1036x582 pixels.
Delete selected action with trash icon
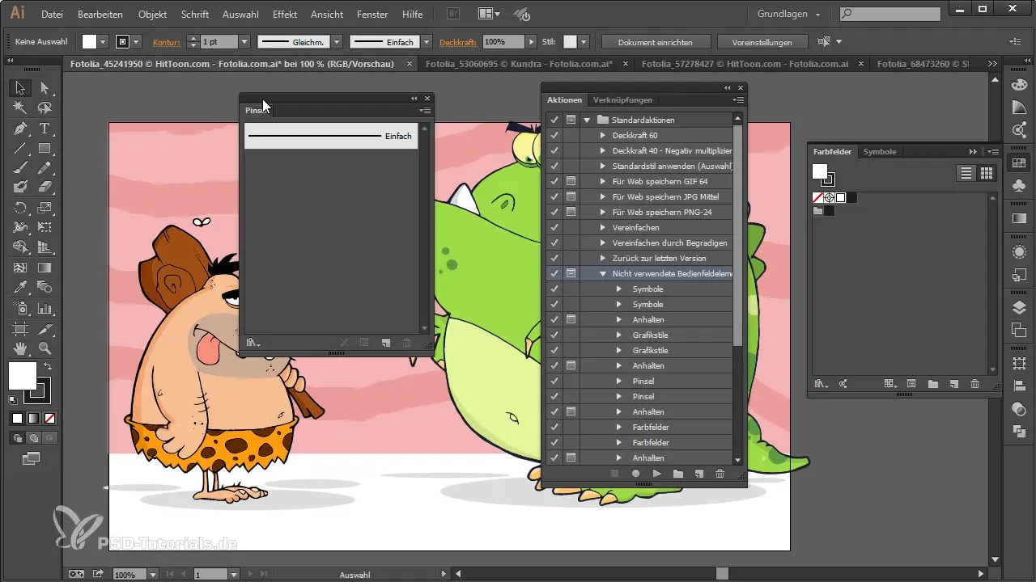tap(720, 474)
